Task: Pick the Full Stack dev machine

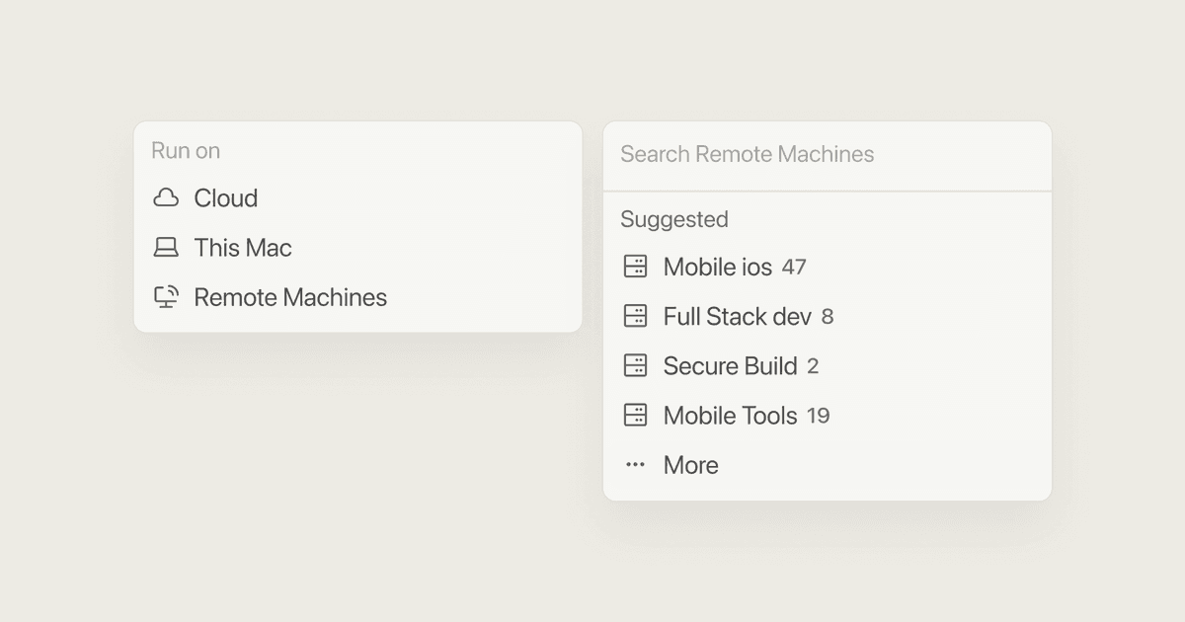Action: [x=827, y=316]
